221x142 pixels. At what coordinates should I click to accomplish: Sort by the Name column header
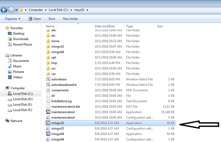coord(50,26)
